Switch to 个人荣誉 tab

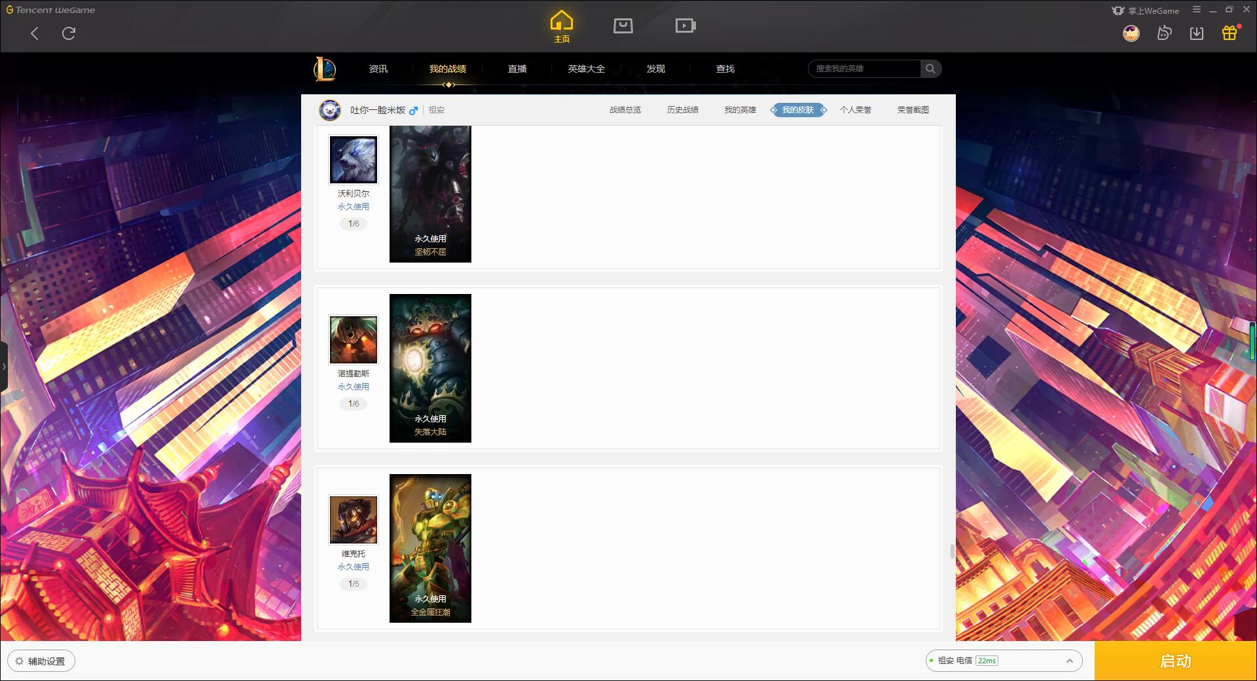856,110
